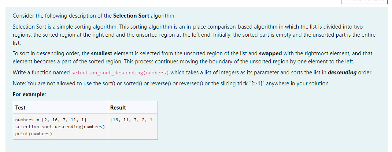Viewport: 392px width, 152px height.
Task: Click the pink selection_sort_descending(numbers) code text
Action: coord(120,73)
